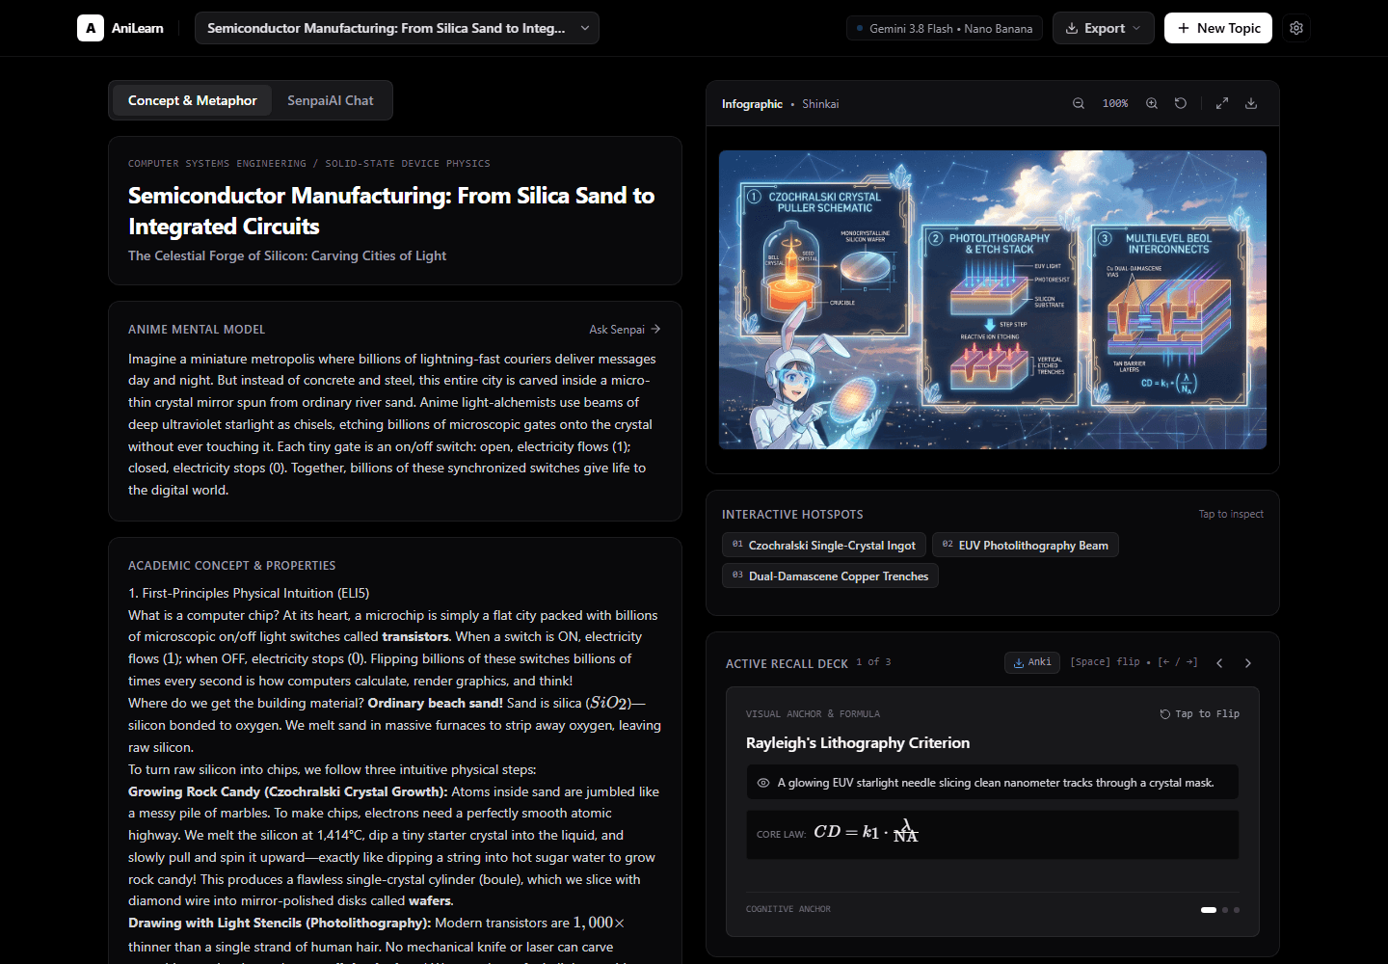This screenshot has width=1388, height=964.
Task: Zoom in the infographic view
Action: pos(1152,103)
